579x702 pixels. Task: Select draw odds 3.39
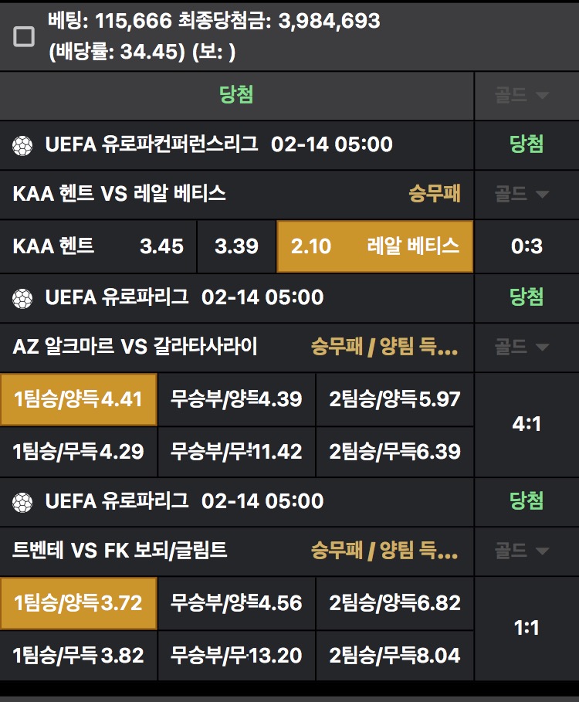coord(236,246)
